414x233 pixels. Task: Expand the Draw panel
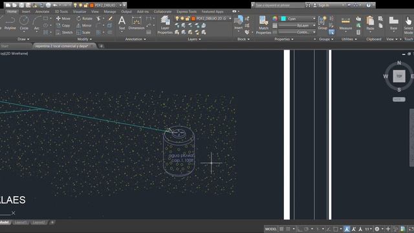click(23, 39)
